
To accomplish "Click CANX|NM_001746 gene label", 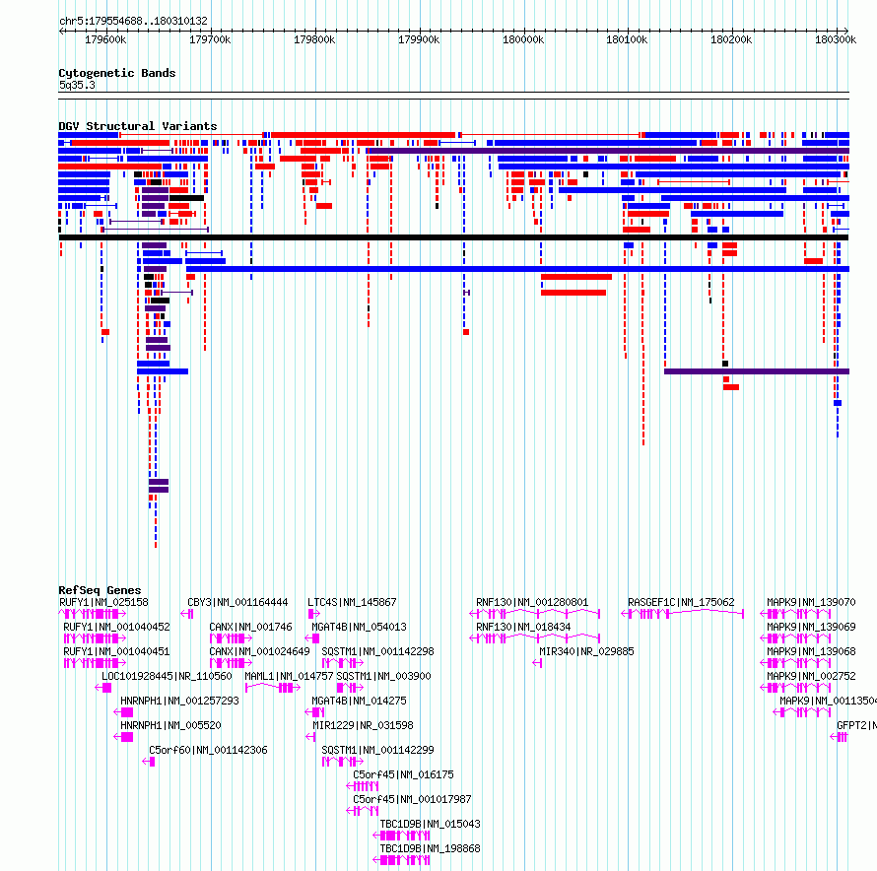I will tap(250, 627).
